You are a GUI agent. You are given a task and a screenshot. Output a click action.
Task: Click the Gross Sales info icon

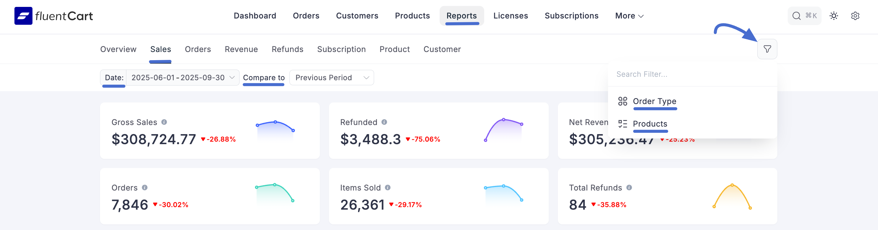point(164,122)
